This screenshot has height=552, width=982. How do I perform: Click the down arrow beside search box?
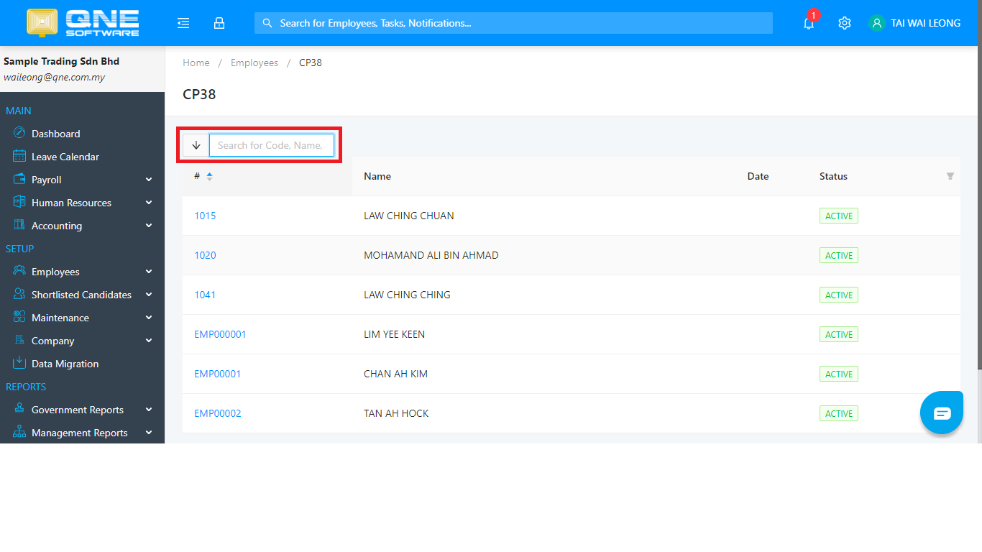coord(196,145)
